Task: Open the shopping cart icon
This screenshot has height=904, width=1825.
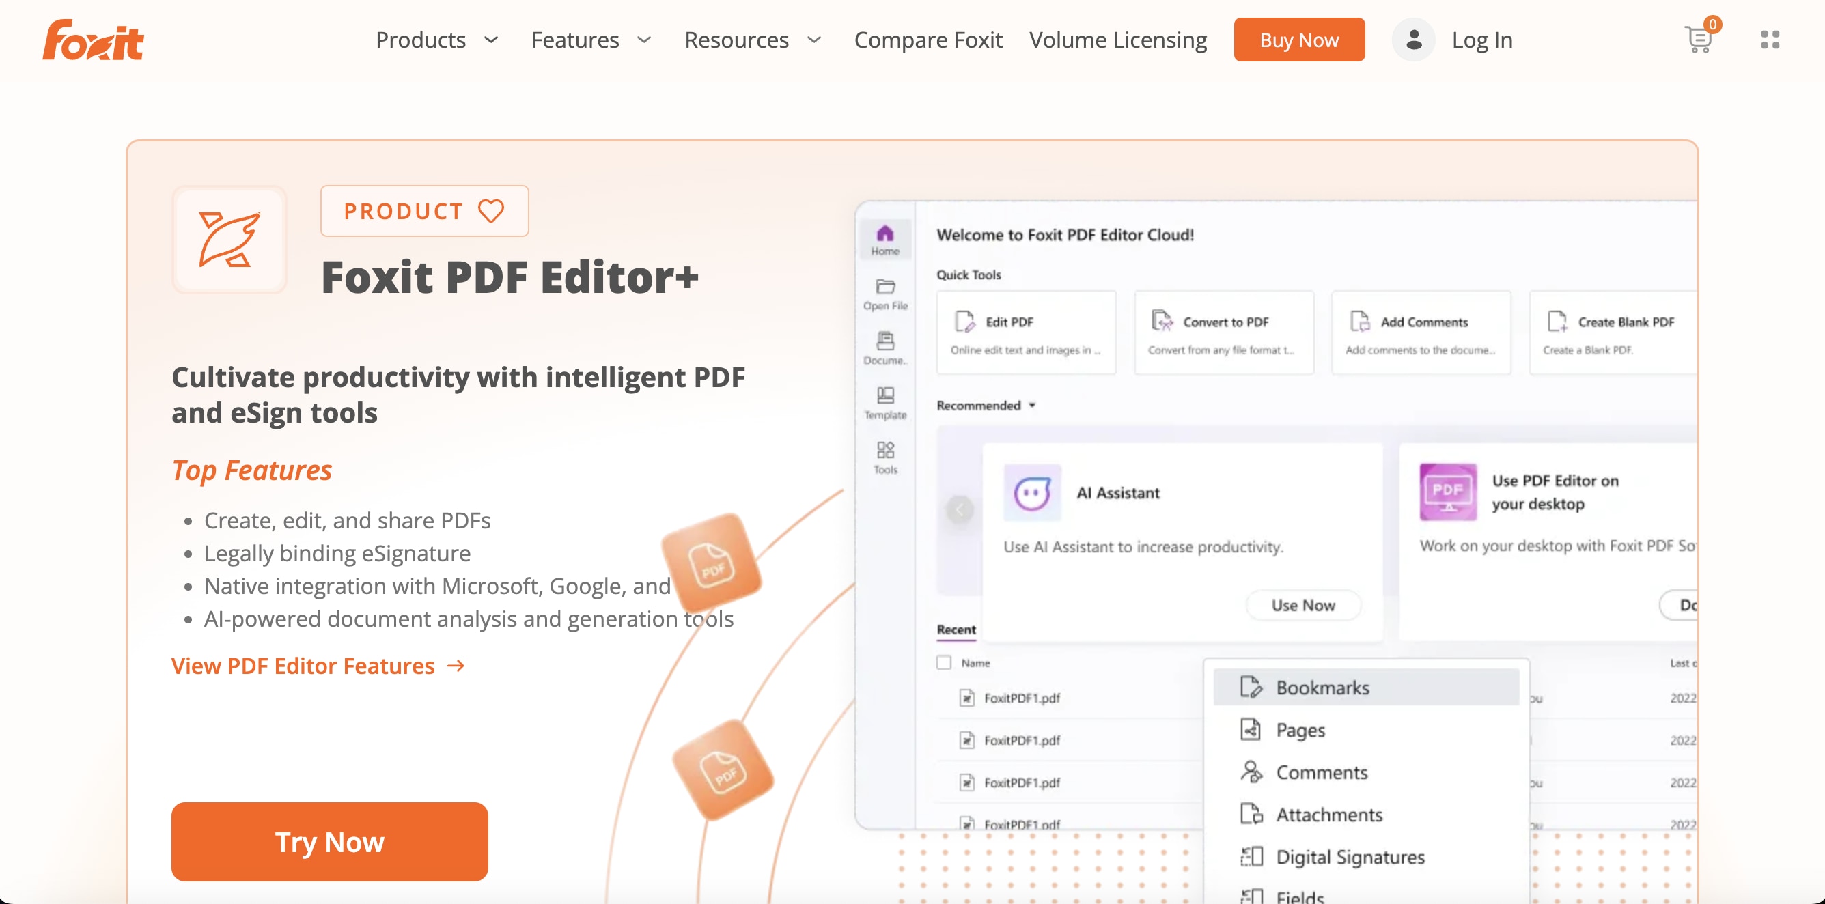Action: [1698, 39]
